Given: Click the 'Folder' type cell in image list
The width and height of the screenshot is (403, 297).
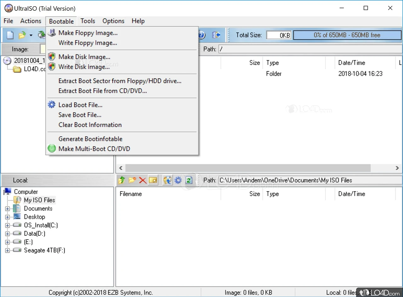Looking at the screenshot, I should (274, 74).
